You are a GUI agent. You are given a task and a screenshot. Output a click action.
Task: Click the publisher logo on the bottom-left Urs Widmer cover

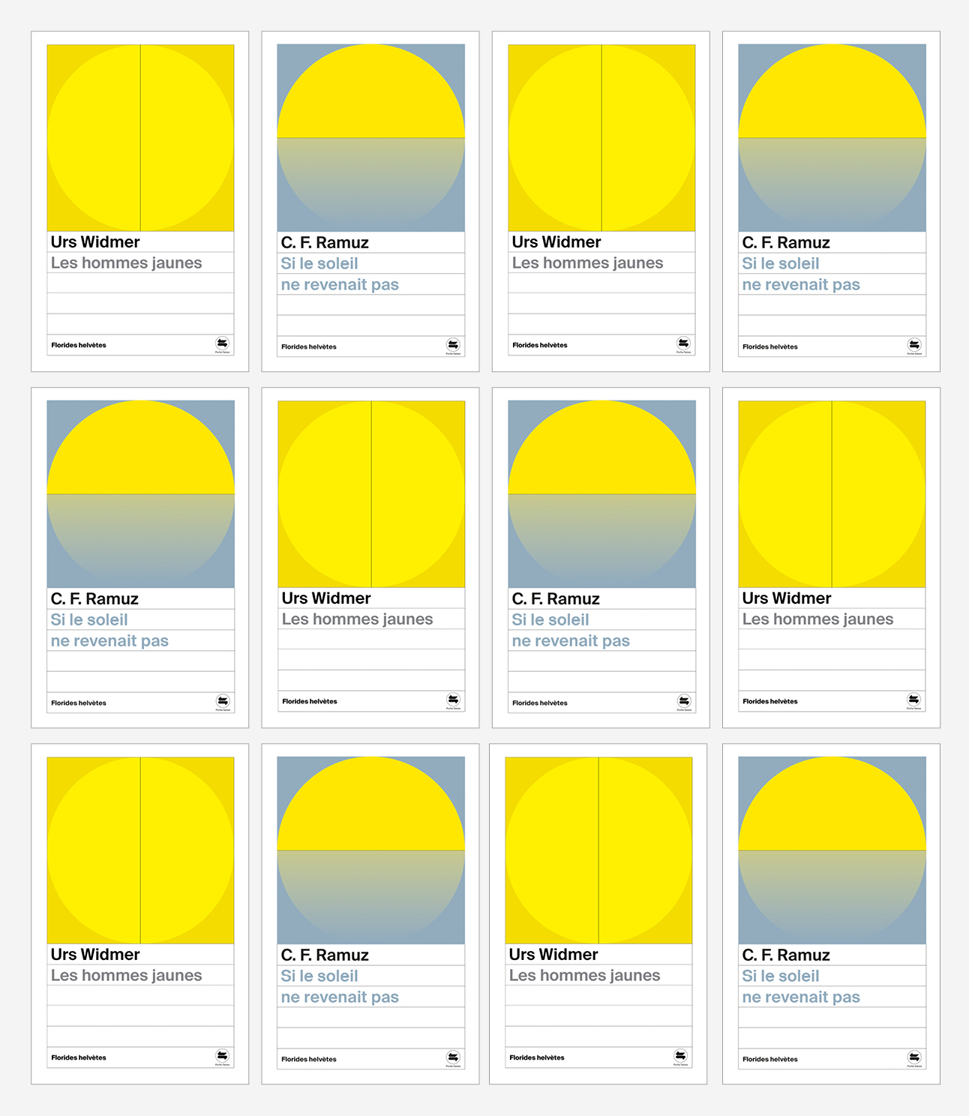222,1056
